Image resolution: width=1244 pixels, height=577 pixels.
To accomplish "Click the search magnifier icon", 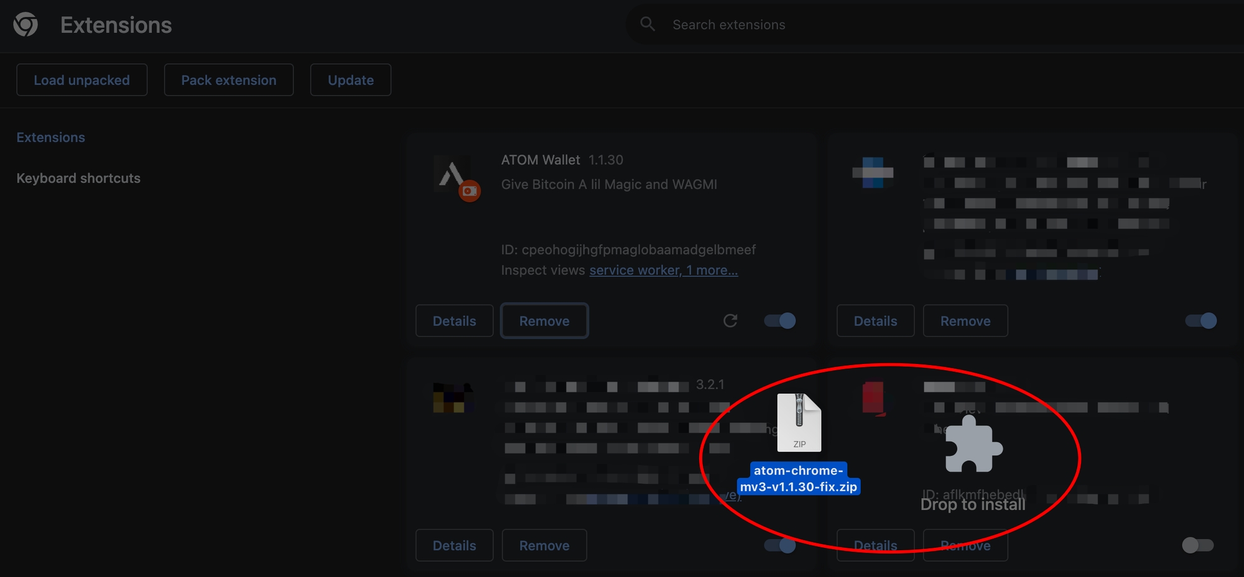I will [648, 24].
